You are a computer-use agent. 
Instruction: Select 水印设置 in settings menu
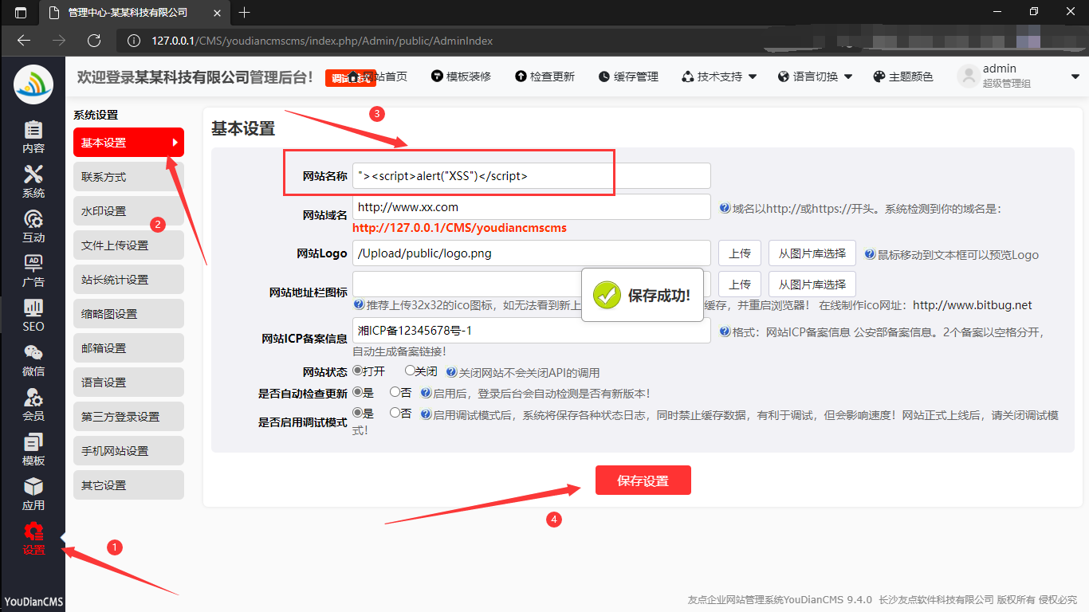coord(128,211)
